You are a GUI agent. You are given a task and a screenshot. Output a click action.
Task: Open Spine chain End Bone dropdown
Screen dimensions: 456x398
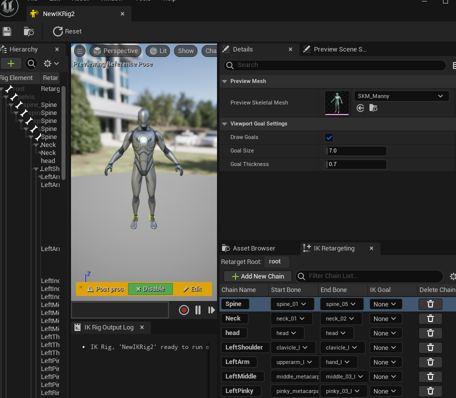point(341,304)
